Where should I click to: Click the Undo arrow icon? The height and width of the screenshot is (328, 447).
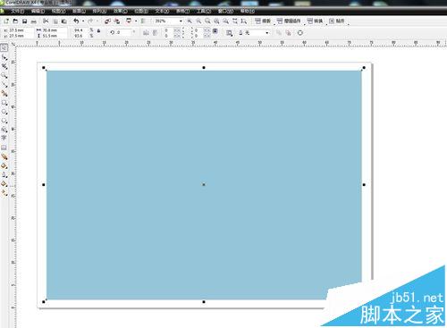(x=76, y=21)
